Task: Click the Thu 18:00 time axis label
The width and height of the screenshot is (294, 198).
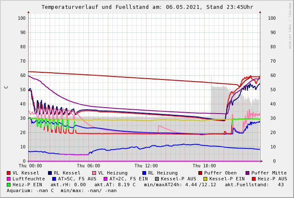Action: point(204,166)
